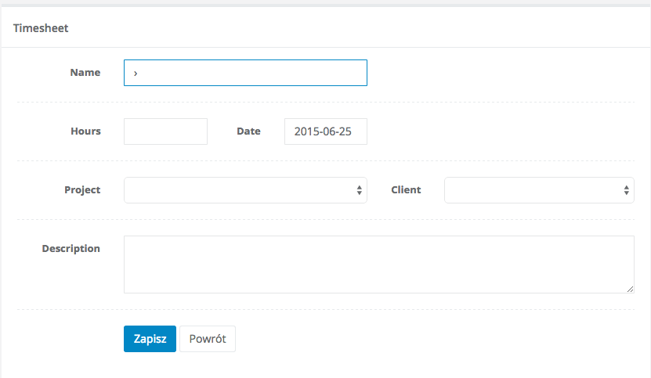
Task: Click the Name text input field
Action: click(245, 73)
